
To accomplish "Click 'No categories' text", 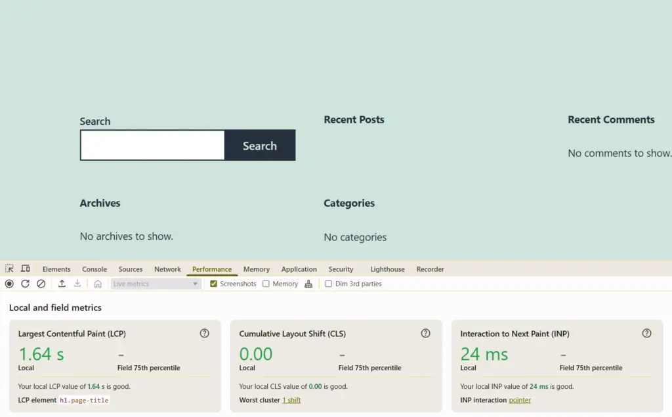I will pyautogui.click(x=355, y=237).
